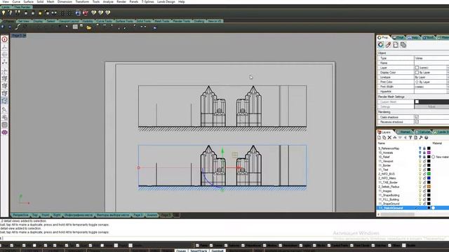Screen dimensions: 449x252
Task: Open the Page 5 viewport title menu
Action: pos(19,36)
